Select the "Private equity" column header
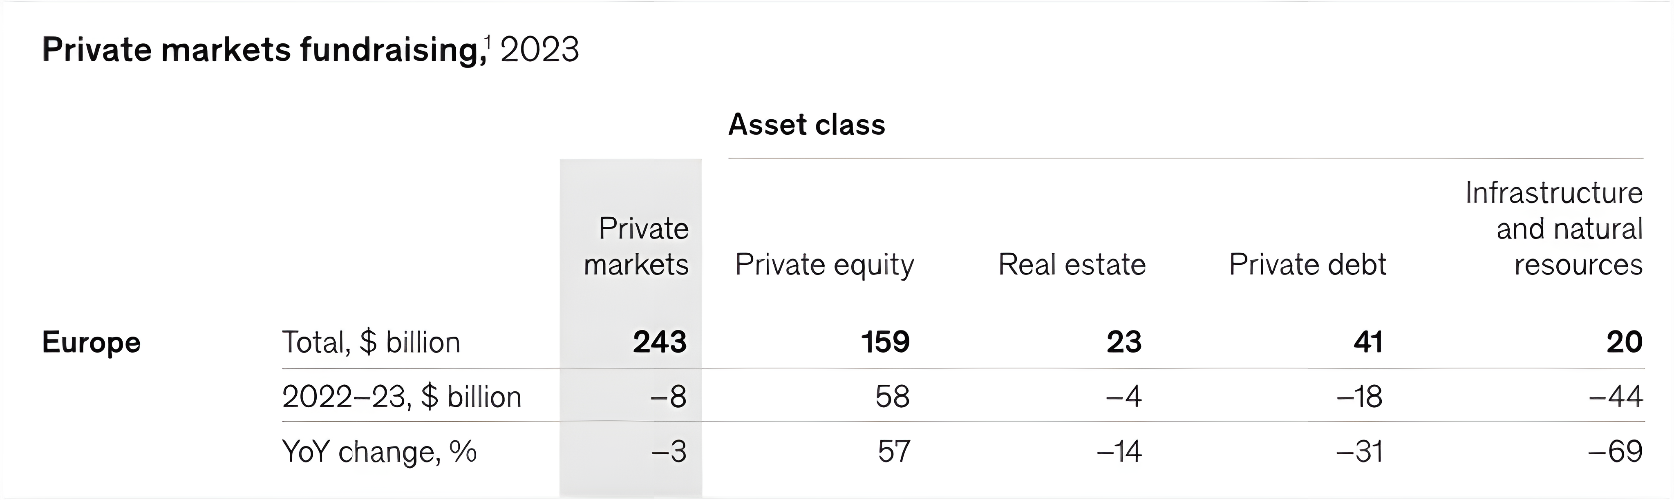This screenshot has height=500, width=1674. 824,265
